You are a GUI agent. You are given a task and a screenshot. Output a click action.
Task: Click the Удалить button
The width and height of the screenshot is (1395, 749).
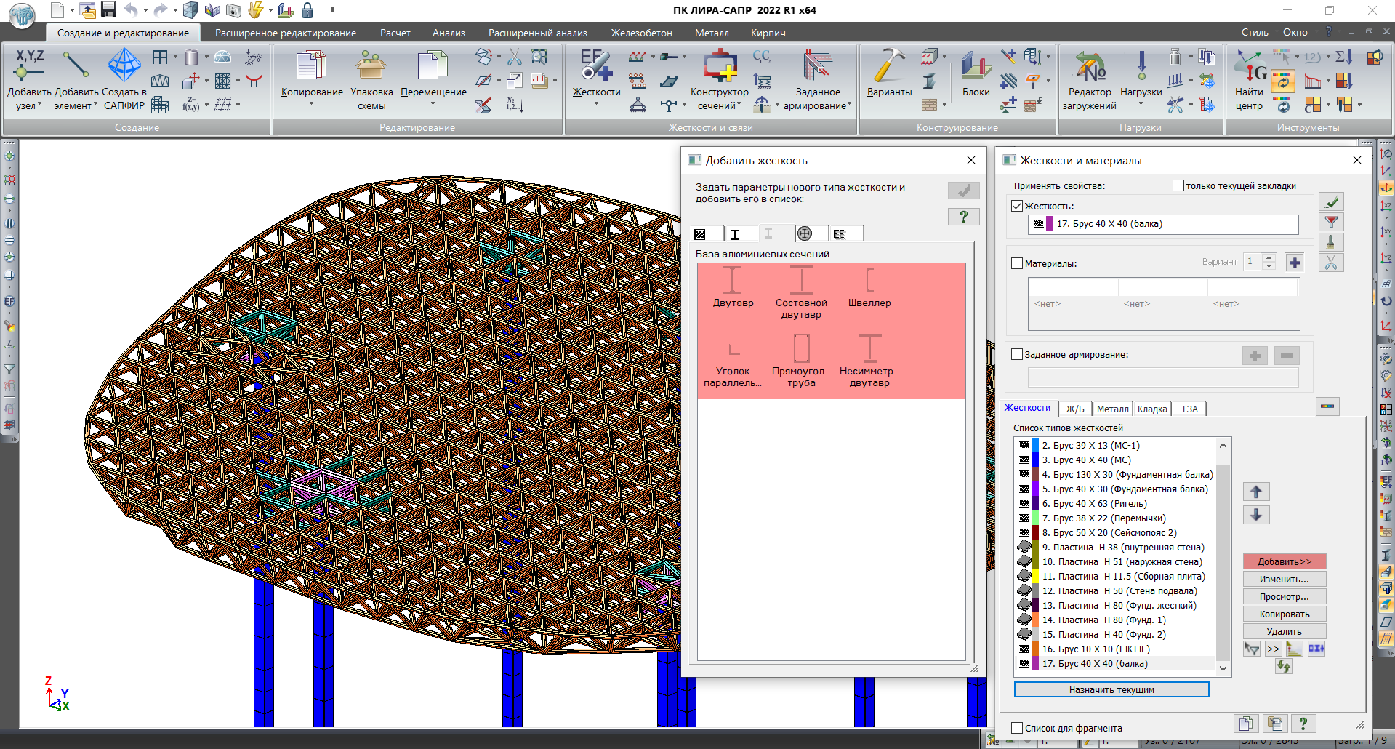(1284, 631)
